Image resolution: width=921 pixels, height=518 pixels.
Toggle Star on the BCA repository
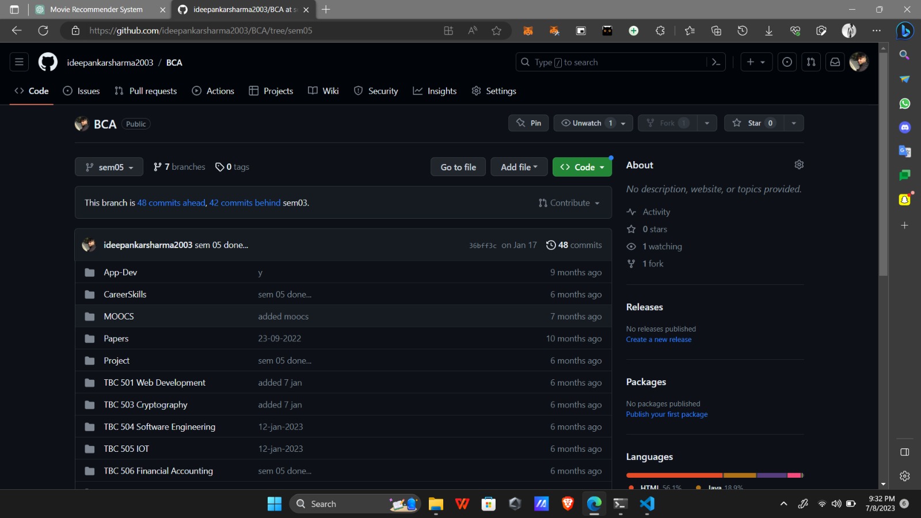pyautogui.click(x=754, y=123)
